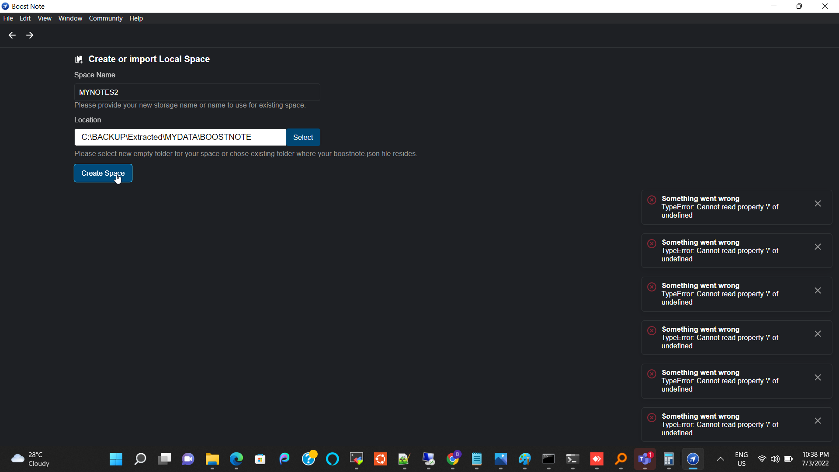Open Microsoft Edge from taskbar

coord(236,459)
